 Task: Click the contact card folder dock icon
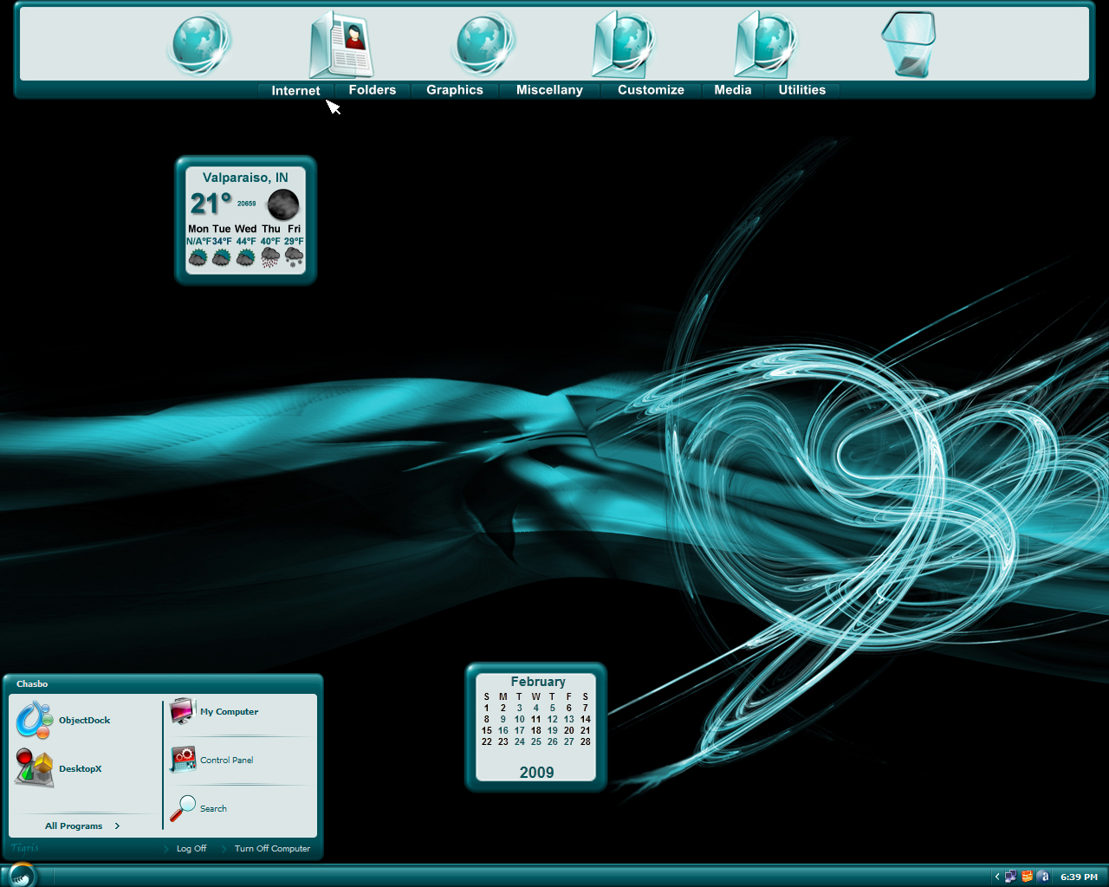coord(341,45)
